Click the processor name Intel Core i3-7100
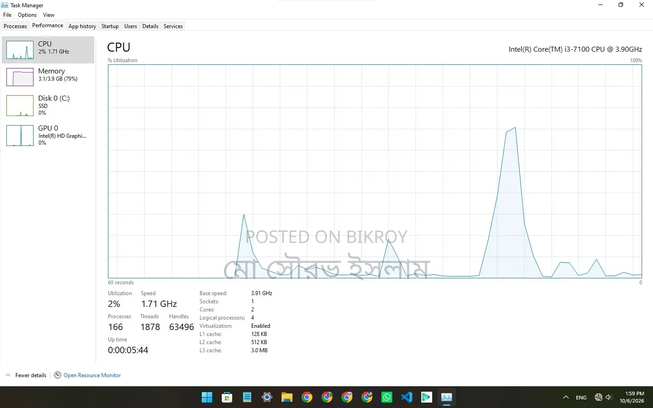This screenshot has height=408, width=653. (575, 49)
